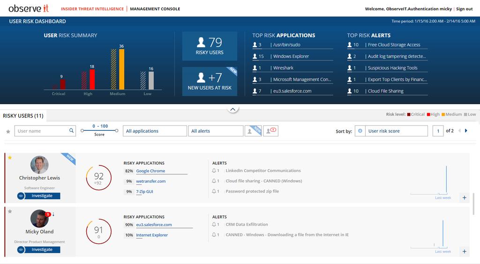
Task: Open the Internet Explorer application link
Action: [x=152, y=235]
